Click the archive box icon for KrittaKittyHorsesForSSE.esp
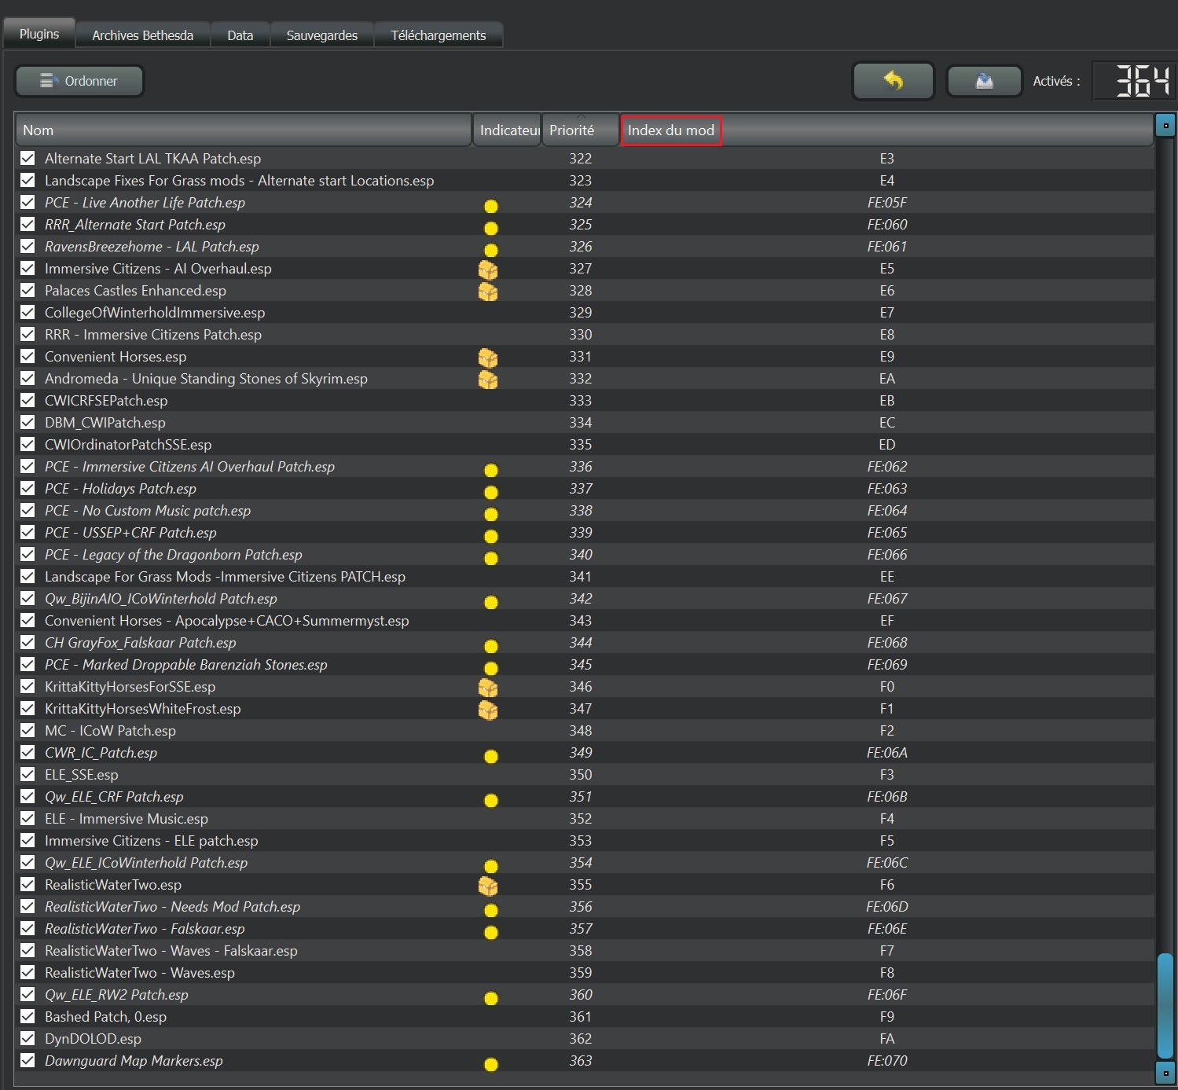Viewport: 1178px width, 1090px height. click(x=488, y=688)
